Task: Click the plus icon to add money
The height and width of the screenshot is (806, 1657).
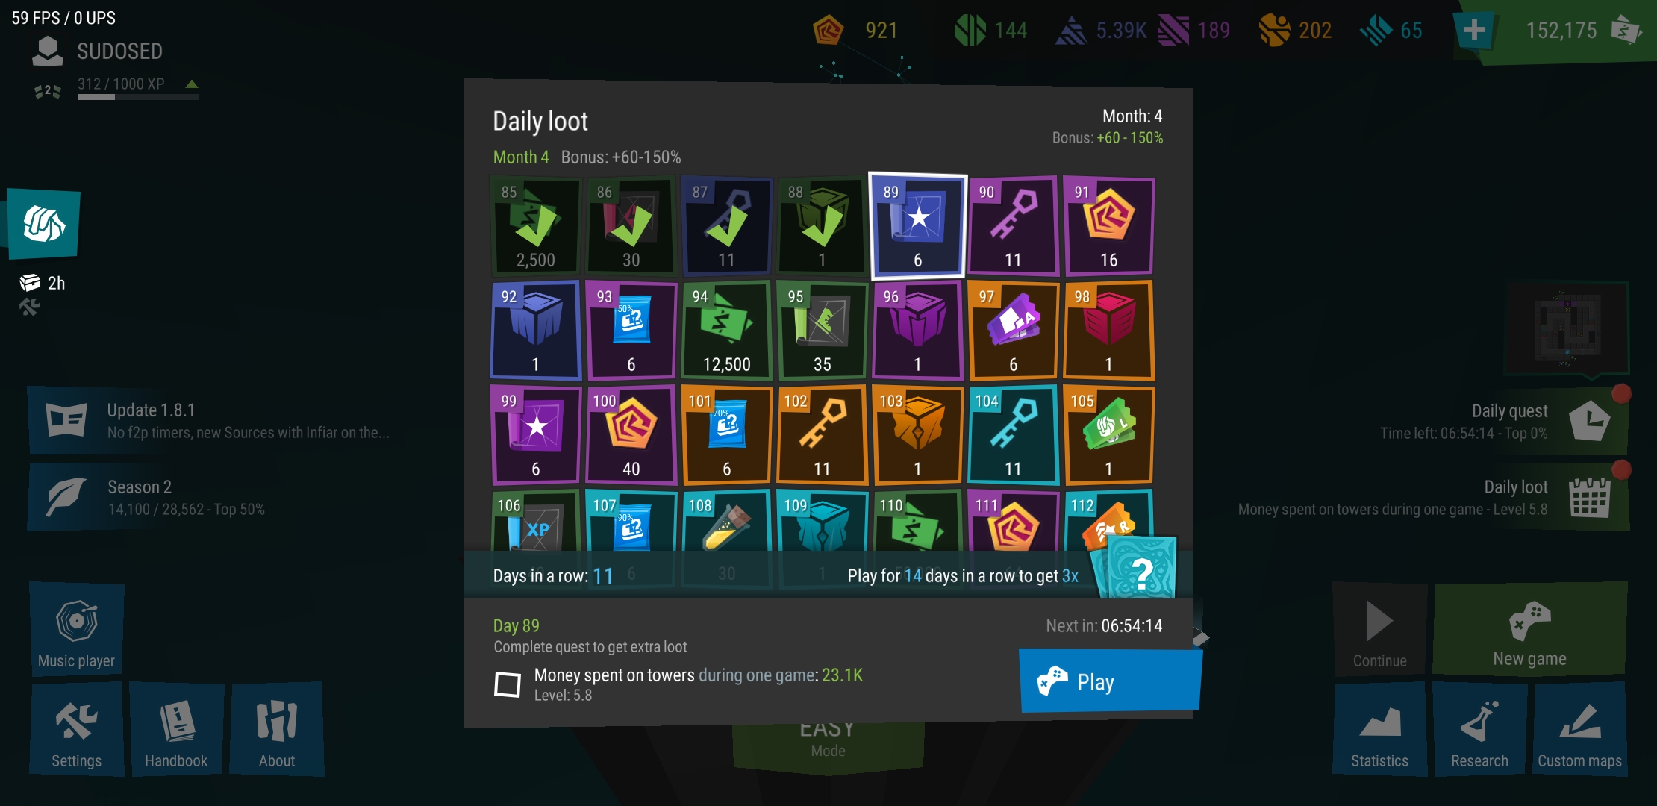Action: tap(1474, 31)
